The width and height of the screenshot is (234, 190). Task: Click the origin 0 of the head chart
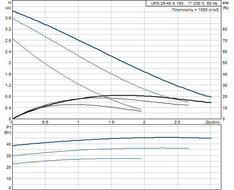pos(10,119)
